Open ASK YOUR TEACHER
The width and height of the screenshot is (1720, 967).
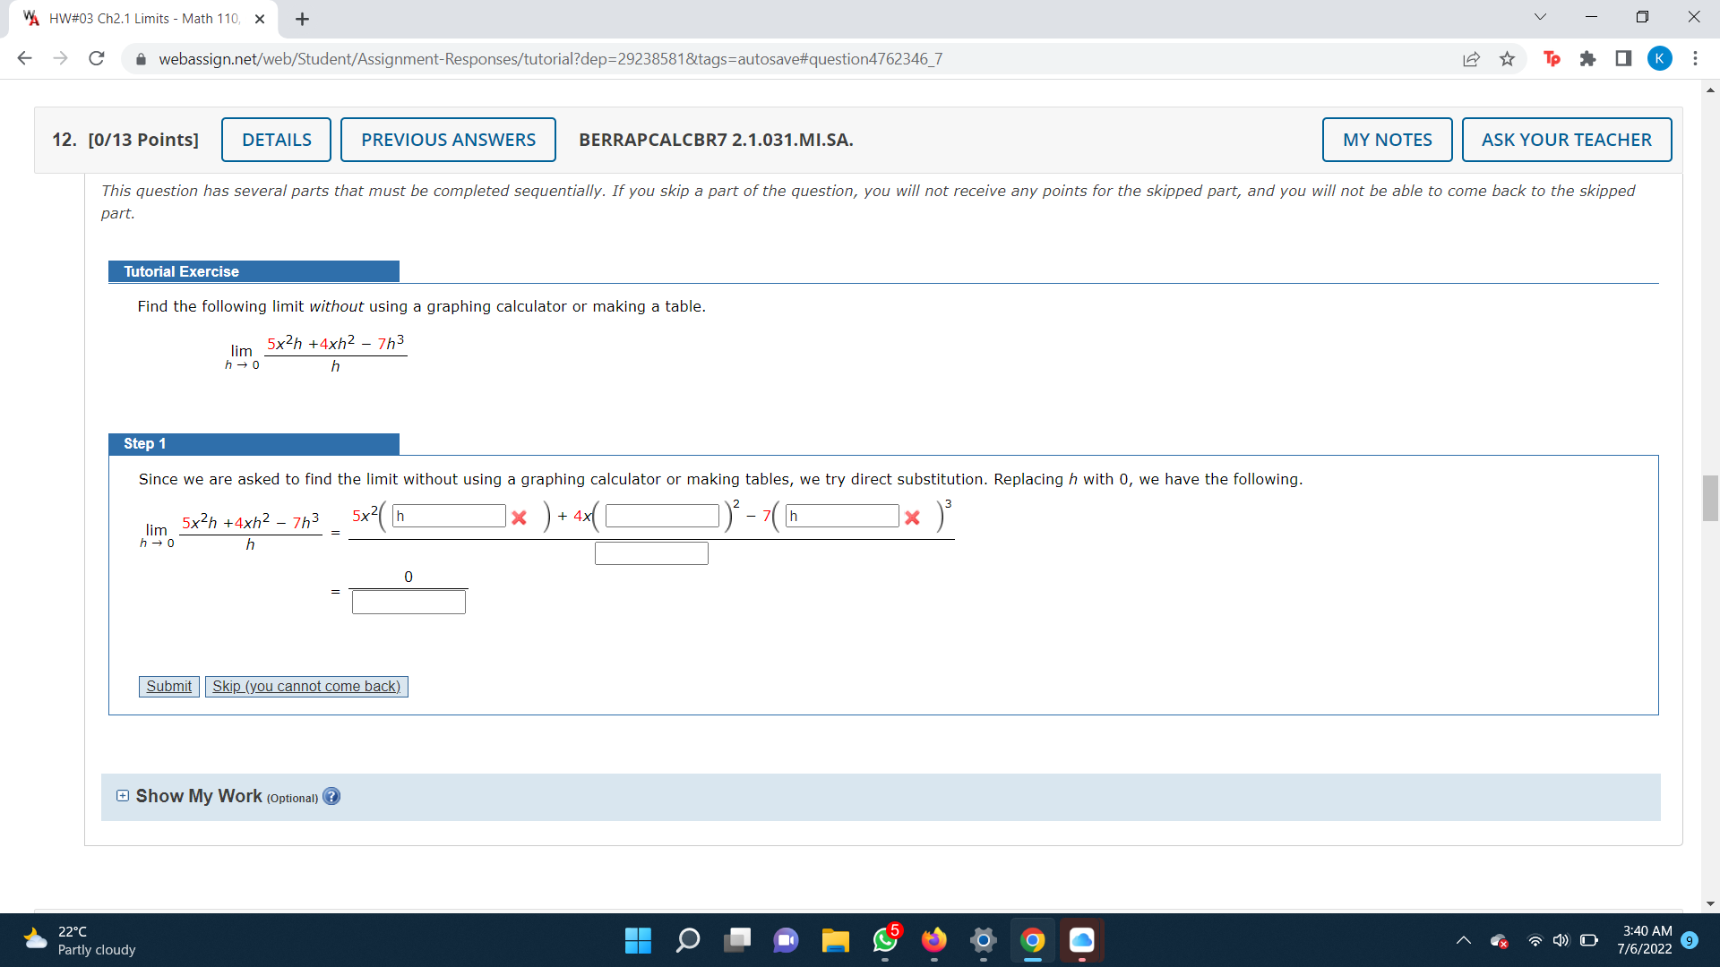click(1566, 140)
